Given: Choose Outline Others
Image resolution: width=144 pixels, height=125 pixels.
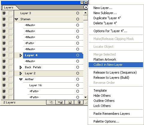Looking at the screenshot, I should click(x=104, y=101).
